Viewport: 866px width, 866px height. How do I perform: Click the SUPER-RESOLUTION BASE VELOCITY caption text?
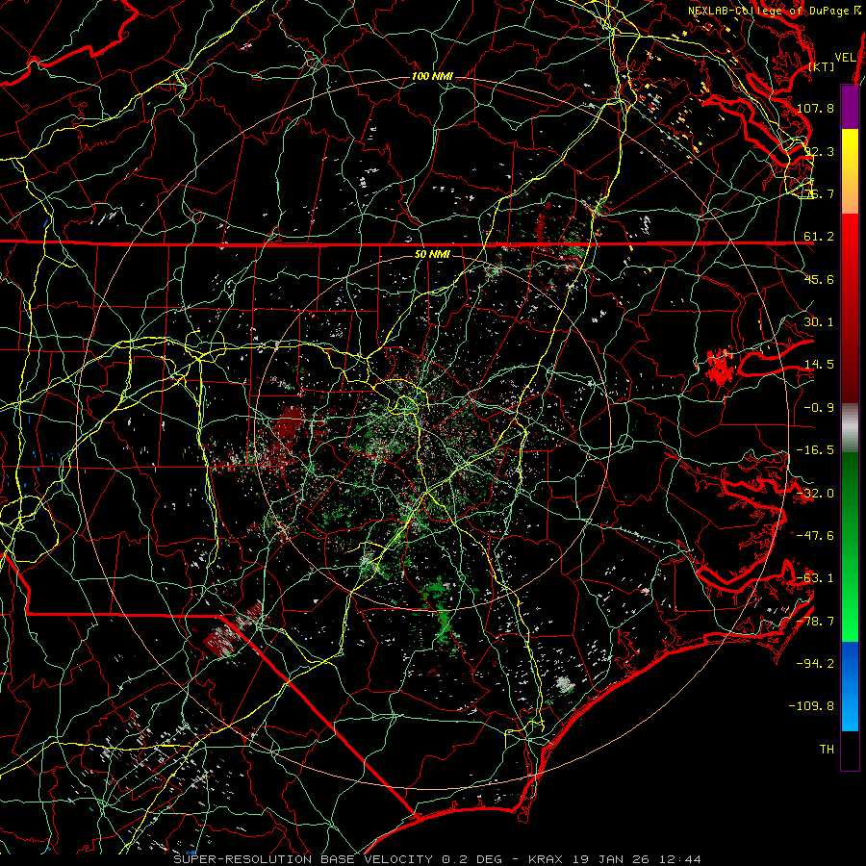pyautogui.click(x=303, y=859)
